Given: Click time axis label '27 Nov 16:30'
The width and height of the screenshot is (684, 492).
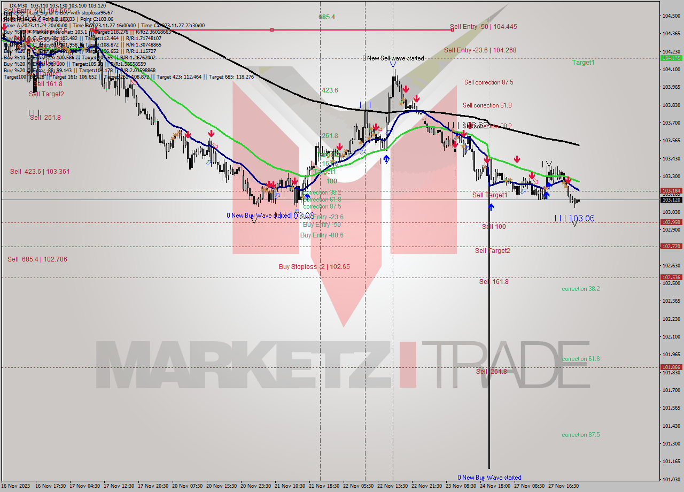Looking at the screenshot, I should click(564, 486).
